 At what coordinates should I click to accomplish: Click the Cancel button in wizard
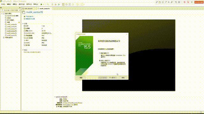(123, 78)
